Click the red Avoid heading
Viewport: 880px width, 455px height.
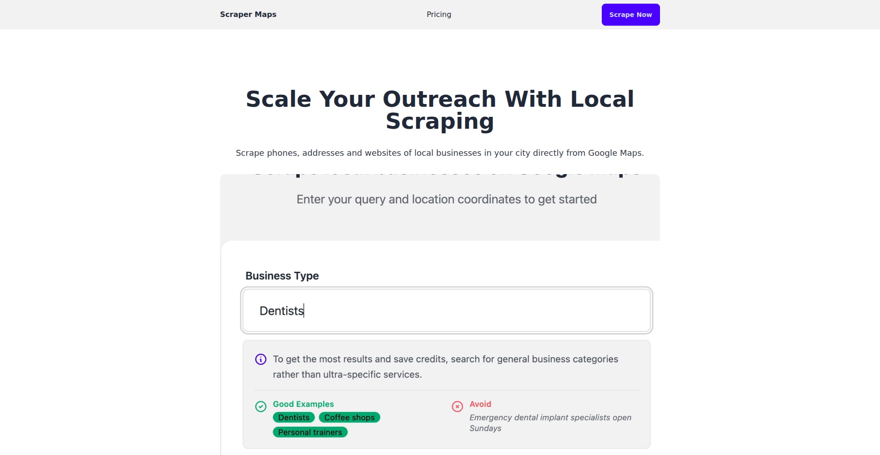tap(480, 404)
